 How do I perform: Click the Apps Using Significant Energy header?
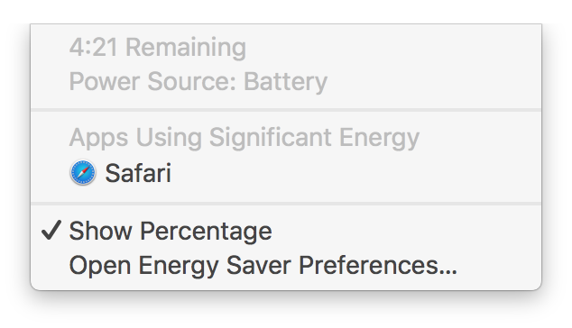tap(244, 138)
